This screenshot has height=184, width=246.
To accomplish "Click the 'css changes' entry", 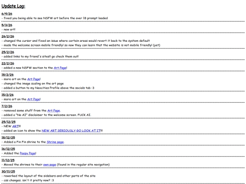I will click(28, 180).
